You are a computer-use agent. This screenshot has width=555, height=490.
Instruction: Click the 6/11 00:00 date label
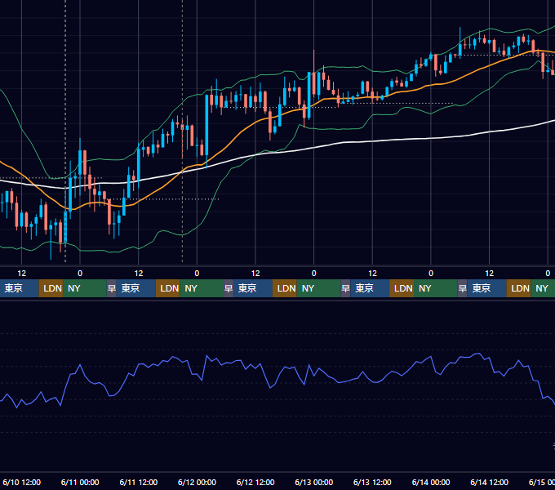coord(80,482)
